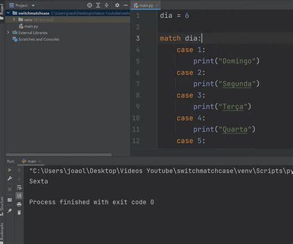Click the 'dia = 6' code line
Image resolution: width=293 pixels, height=244 pixels.
coord(174,15)
